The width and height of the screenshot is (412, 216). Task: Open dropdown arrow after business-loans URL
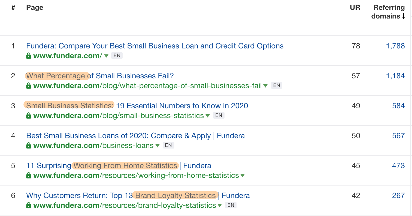pos(157,146)
